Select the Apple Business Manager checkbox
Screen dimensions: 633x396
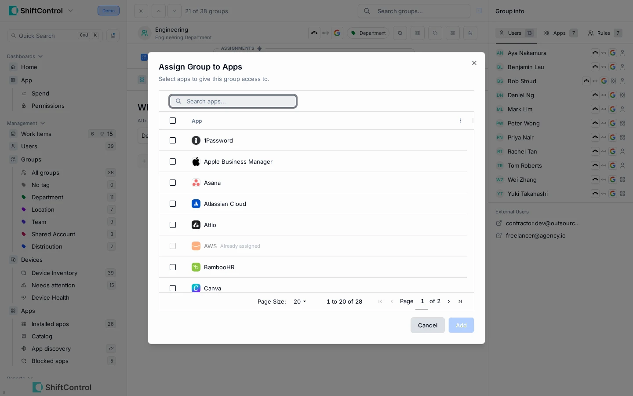[x=173, y=161]
